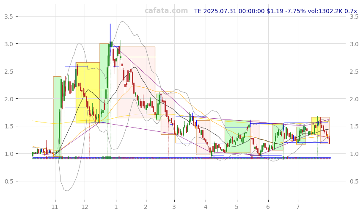The height and width of the screenshot is (214, 363).
Task: Click the TE 2025.07.31 quote header text
Action: tap(275, 11)
